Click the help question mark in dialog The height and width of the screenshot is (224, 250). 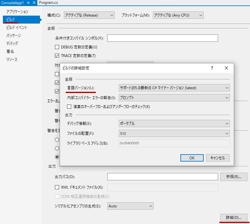[212, 68]
